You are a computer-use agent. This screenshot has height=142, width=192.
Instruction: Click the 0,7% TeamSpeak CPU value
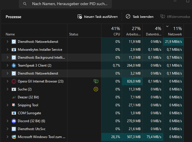coord(116,65)
